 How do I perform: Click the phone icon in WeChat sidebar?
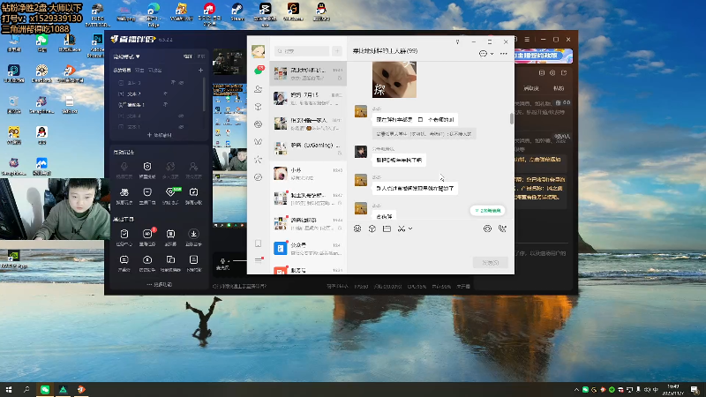point(259,243)
